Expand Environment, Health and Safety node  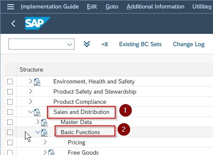30,81
